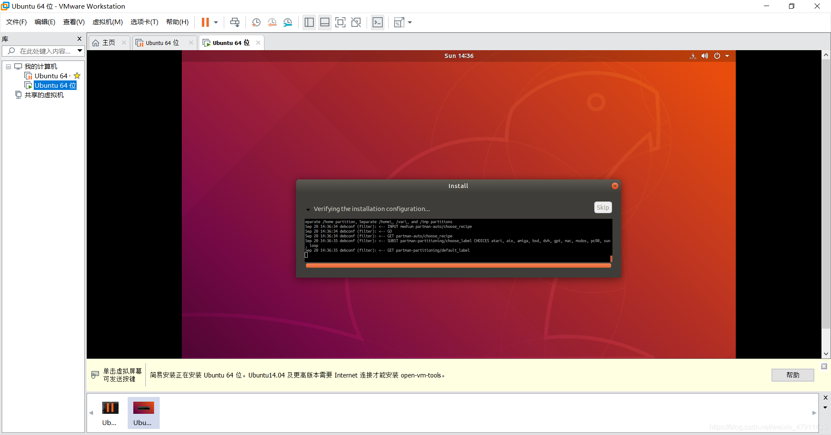This screenshot has height=435, width=831.
Task: Select 共享的虚拟机 in the library
Action: coord(44,95)
